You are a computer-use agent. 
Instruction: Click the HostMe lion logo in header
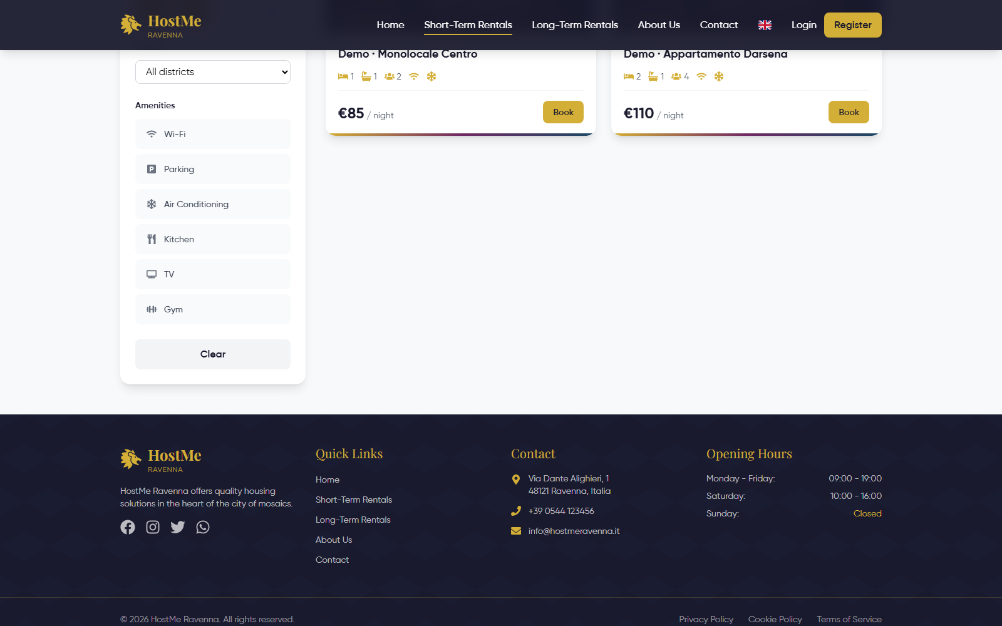pos(131,25)
